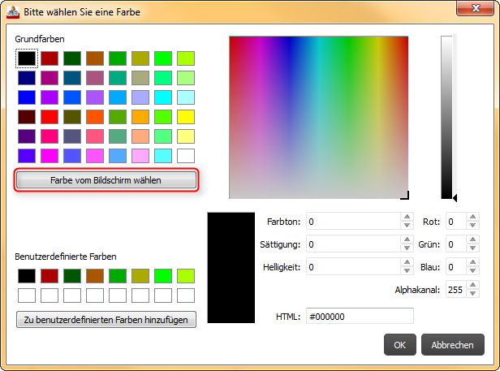Select peach basic color swatch

pyautogui.click(x=140, y=136)
